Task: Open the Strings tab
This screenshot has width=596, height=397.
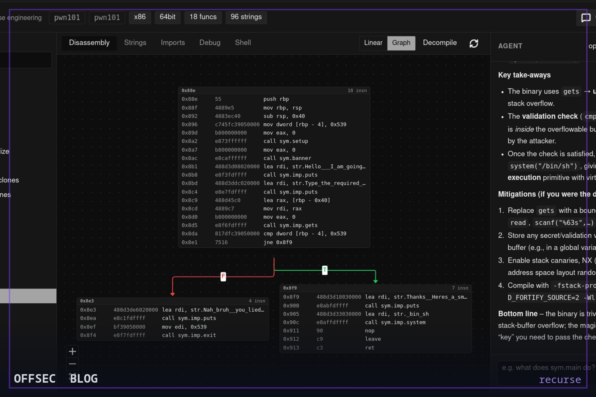Action: tap(135, 43)
